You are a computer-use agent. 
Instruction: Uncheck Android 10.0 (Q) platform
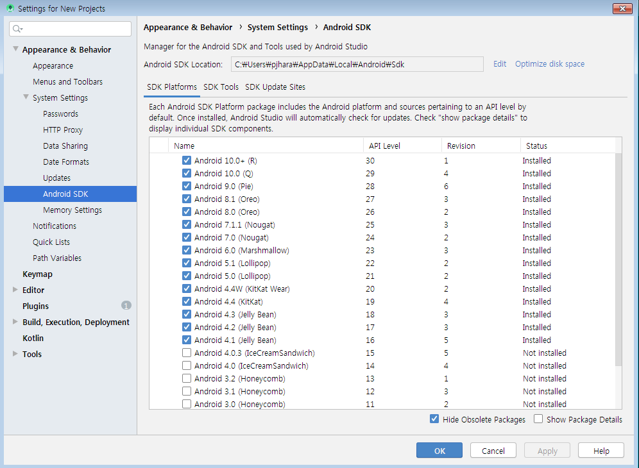[187, 173]
